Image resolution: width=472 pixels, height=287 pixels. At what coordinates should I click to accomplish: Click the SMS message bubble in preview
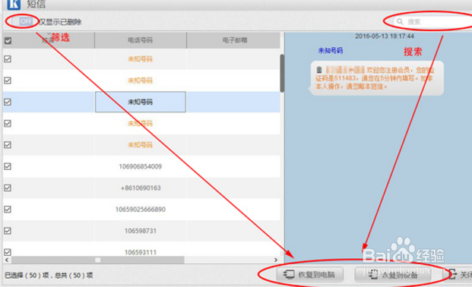coord(376,78)
